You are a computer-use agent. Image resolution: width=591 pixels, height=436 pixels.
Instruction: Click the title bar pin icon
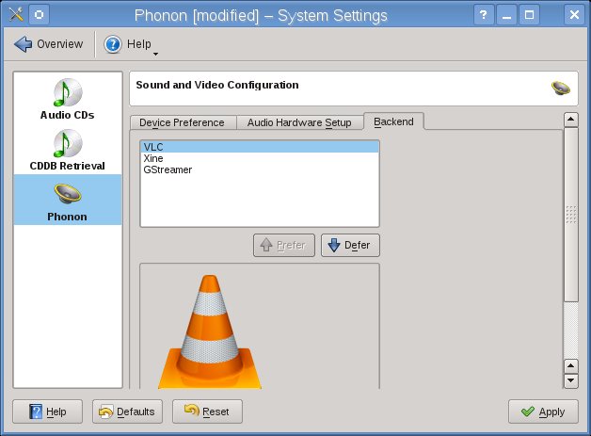click(x=39, y=15)
